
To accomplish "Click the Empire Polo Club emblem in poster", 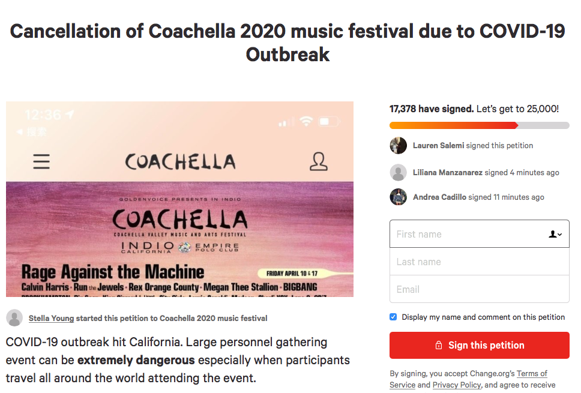I will (184, 247).
